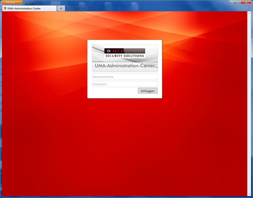Open a new tab with the plus button

(61, 8)
